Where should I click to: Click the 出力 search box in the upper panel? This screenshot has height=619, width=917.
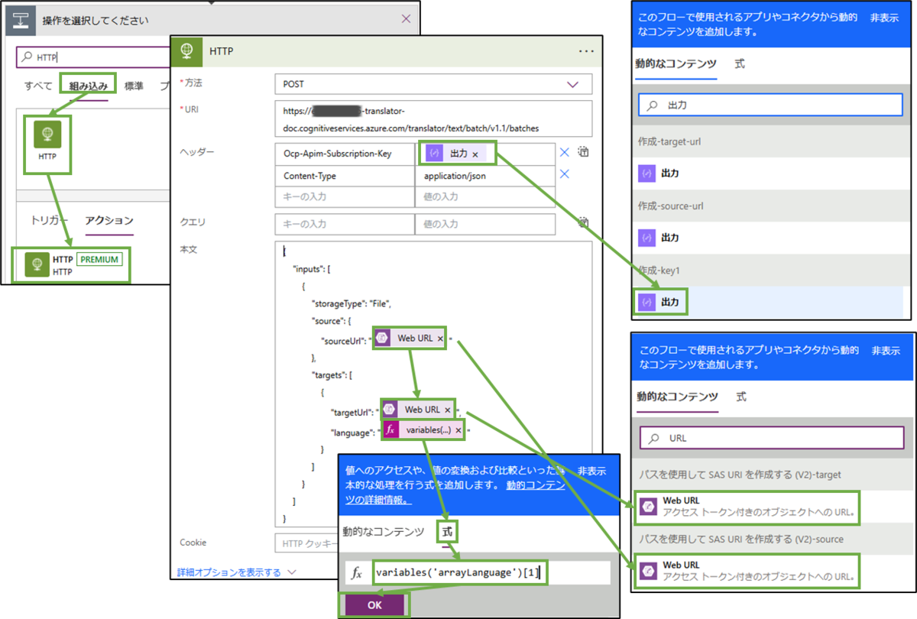pyautogui.click(x=770, y=105)
